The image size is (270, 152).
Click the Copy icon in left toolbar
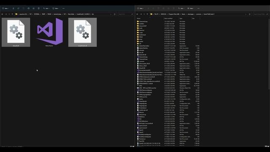[x=19, y=8]
